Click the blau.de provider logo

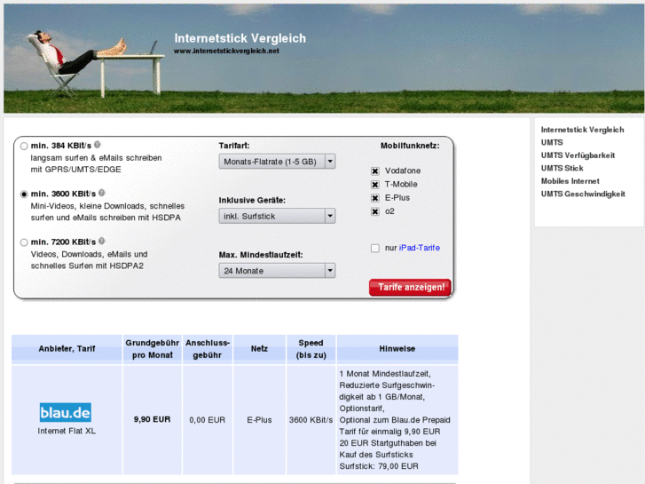click(65, 412)
